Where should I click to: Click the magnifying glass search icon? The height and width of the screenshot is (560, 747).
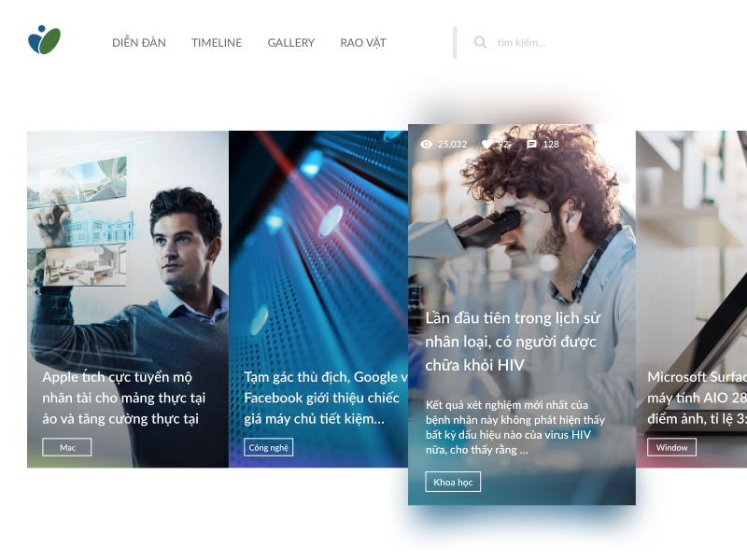point(480,42)
